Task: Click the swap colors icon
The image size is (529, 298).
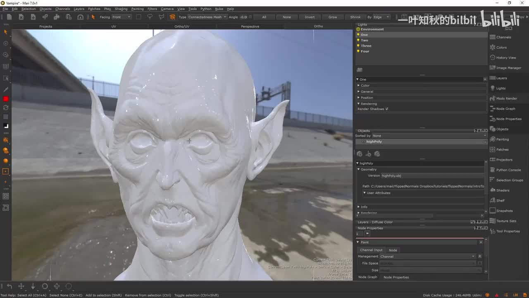Action: [x=6, y=108]
